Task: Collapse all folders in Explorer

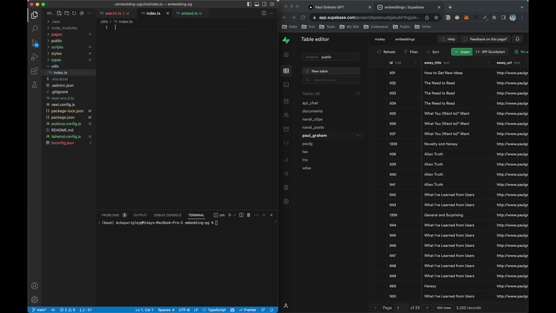Action: point(81,13)
